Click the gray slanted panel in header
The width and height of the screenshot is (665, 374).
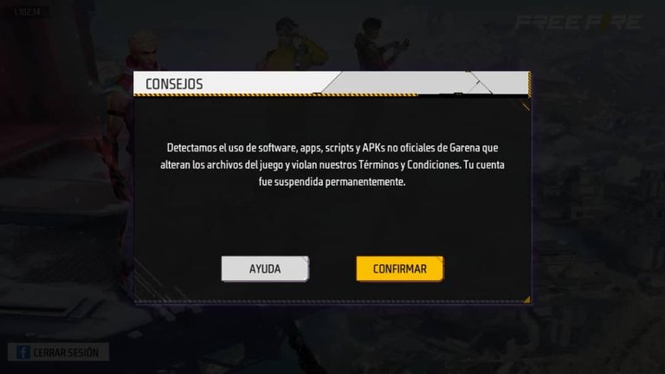395,83
